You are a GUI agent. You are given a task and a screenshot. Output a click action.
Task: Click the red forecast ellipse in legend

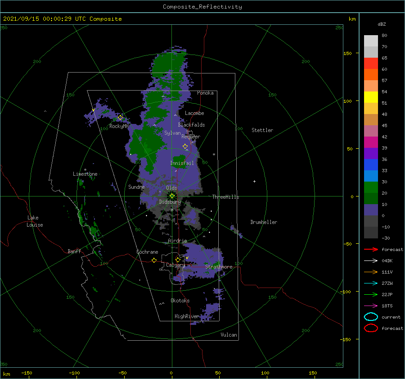pyautogui.click(x=371, y=328)
